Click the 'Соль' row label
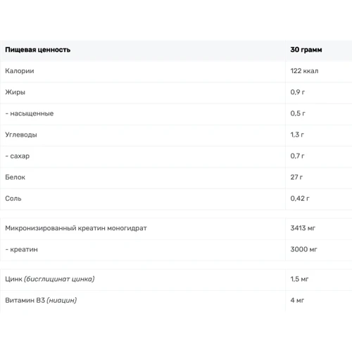Viewport: 352px width, 352px height. tap(13, 199)
